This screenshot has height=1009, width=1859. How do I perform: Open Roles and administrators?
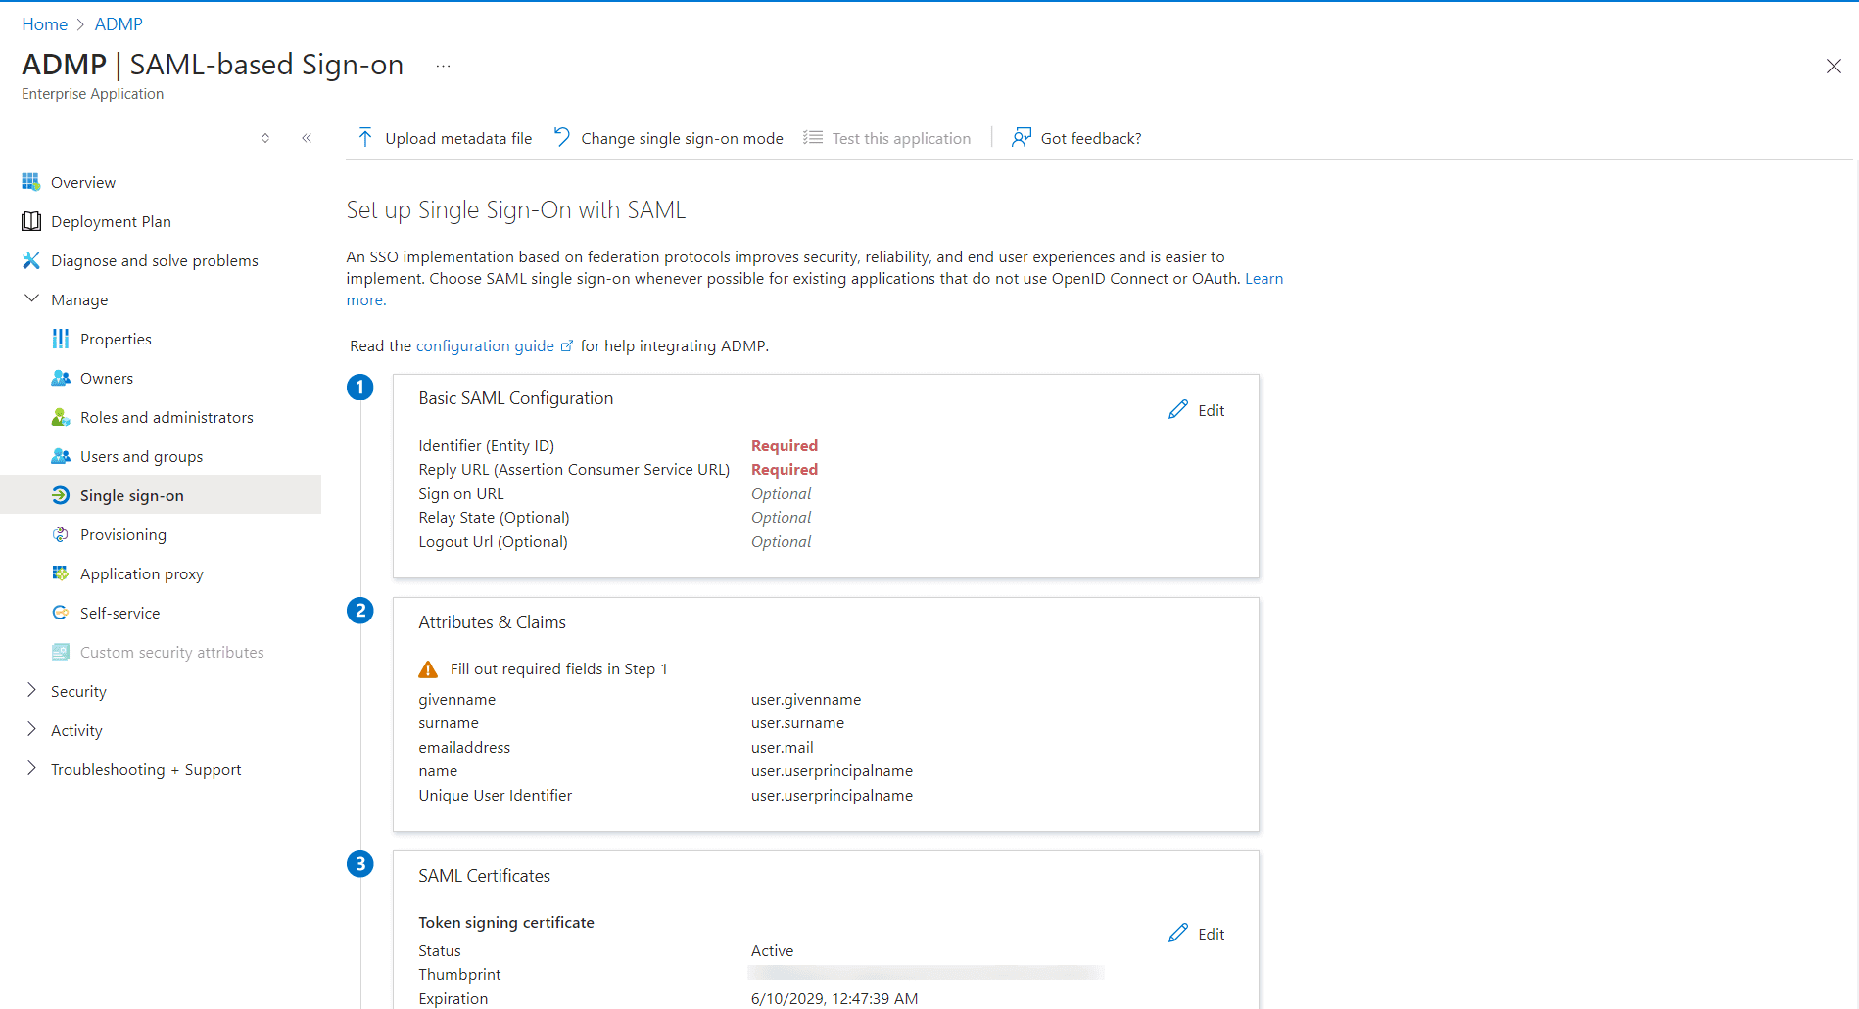coord(166,417)
